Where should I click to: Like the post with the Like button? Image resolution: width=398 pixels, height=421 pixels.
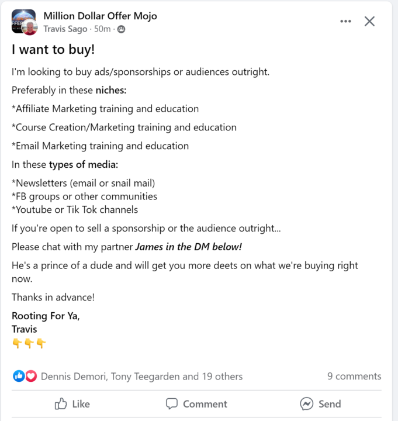tap(72, 404)
